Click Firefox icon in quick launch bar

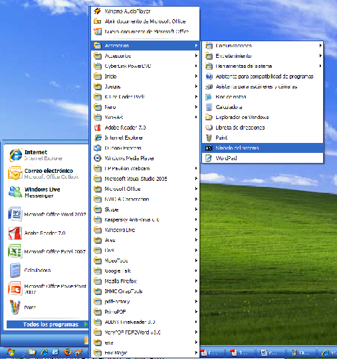click(x=68, y=352)
